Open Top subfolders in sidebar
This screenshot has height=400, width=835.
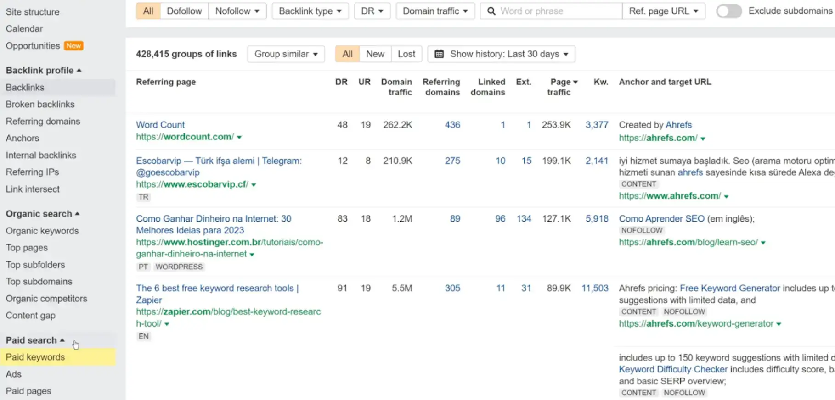[35, 265]
